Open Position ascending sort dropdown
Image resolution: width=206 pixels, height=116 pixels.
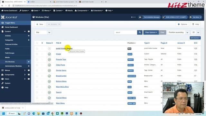click(178, 32)
